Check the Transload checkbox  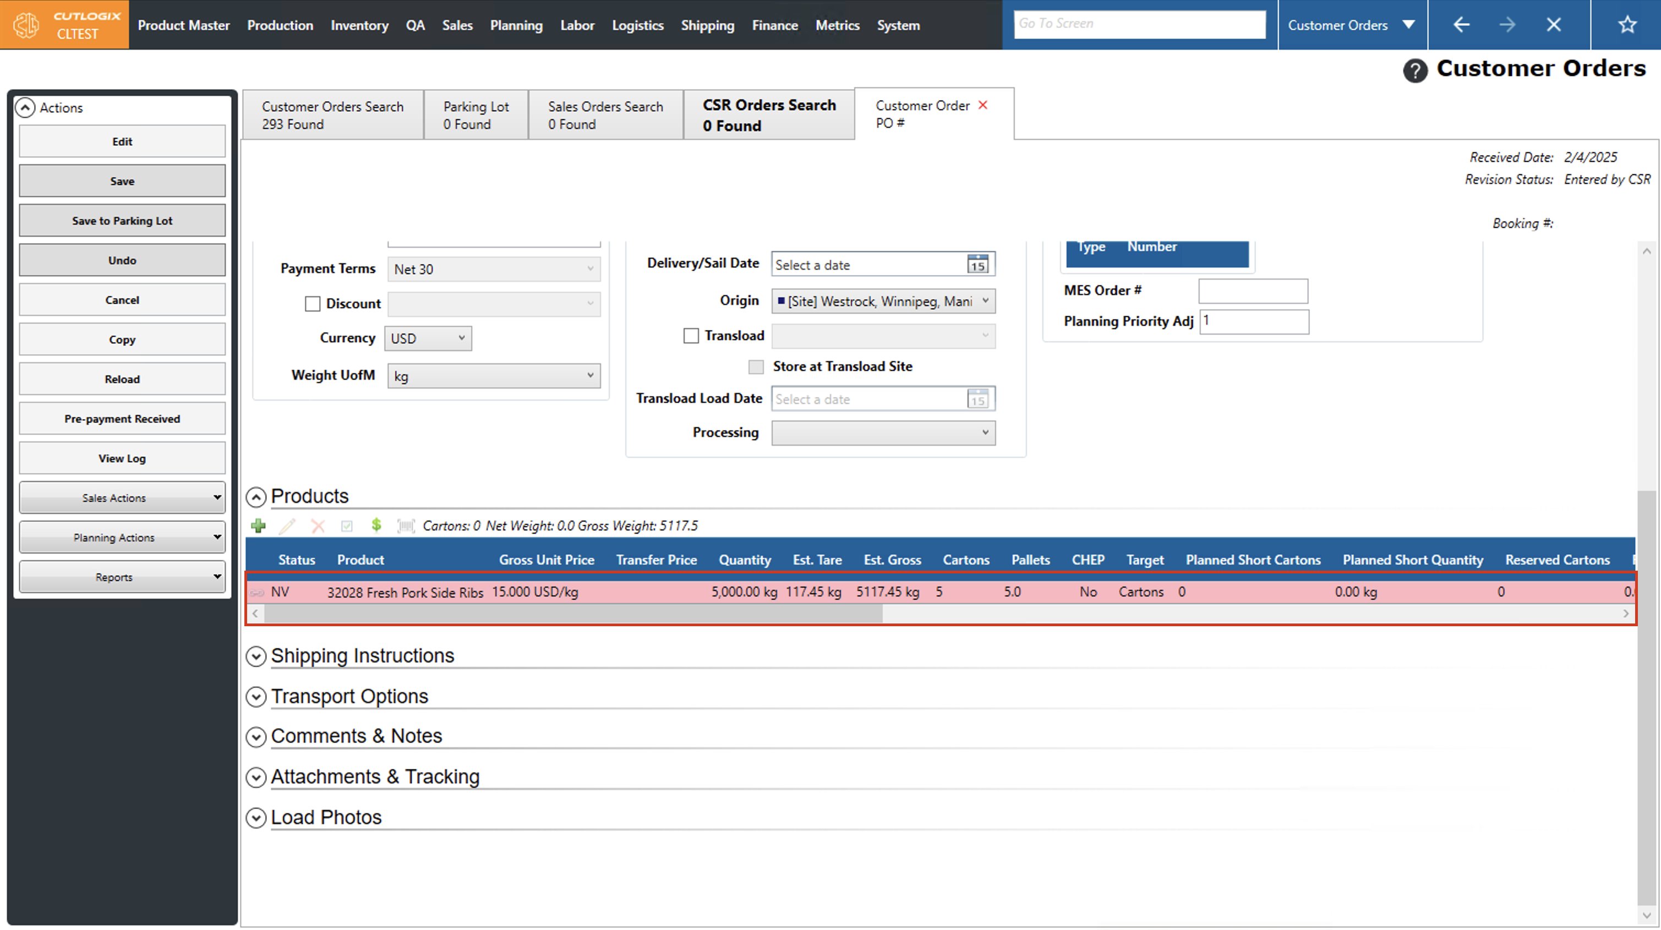(x=691, y=336)
